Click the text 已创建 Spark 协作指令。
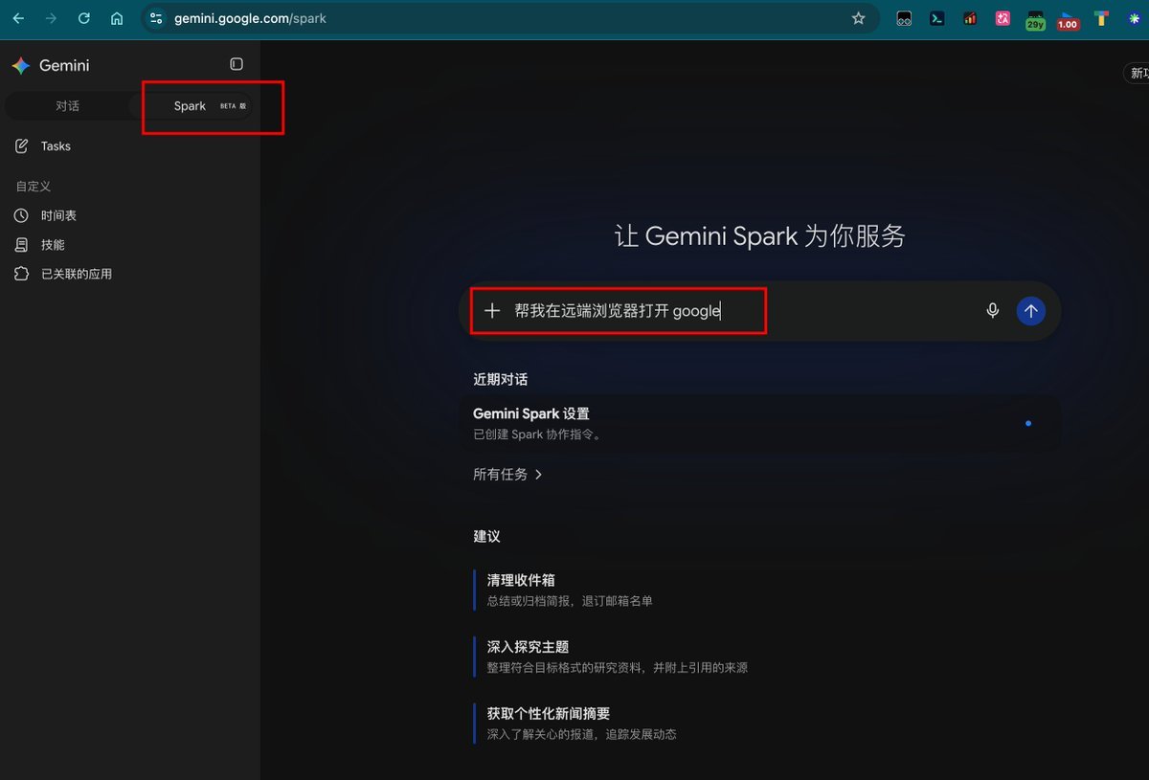 537,435
